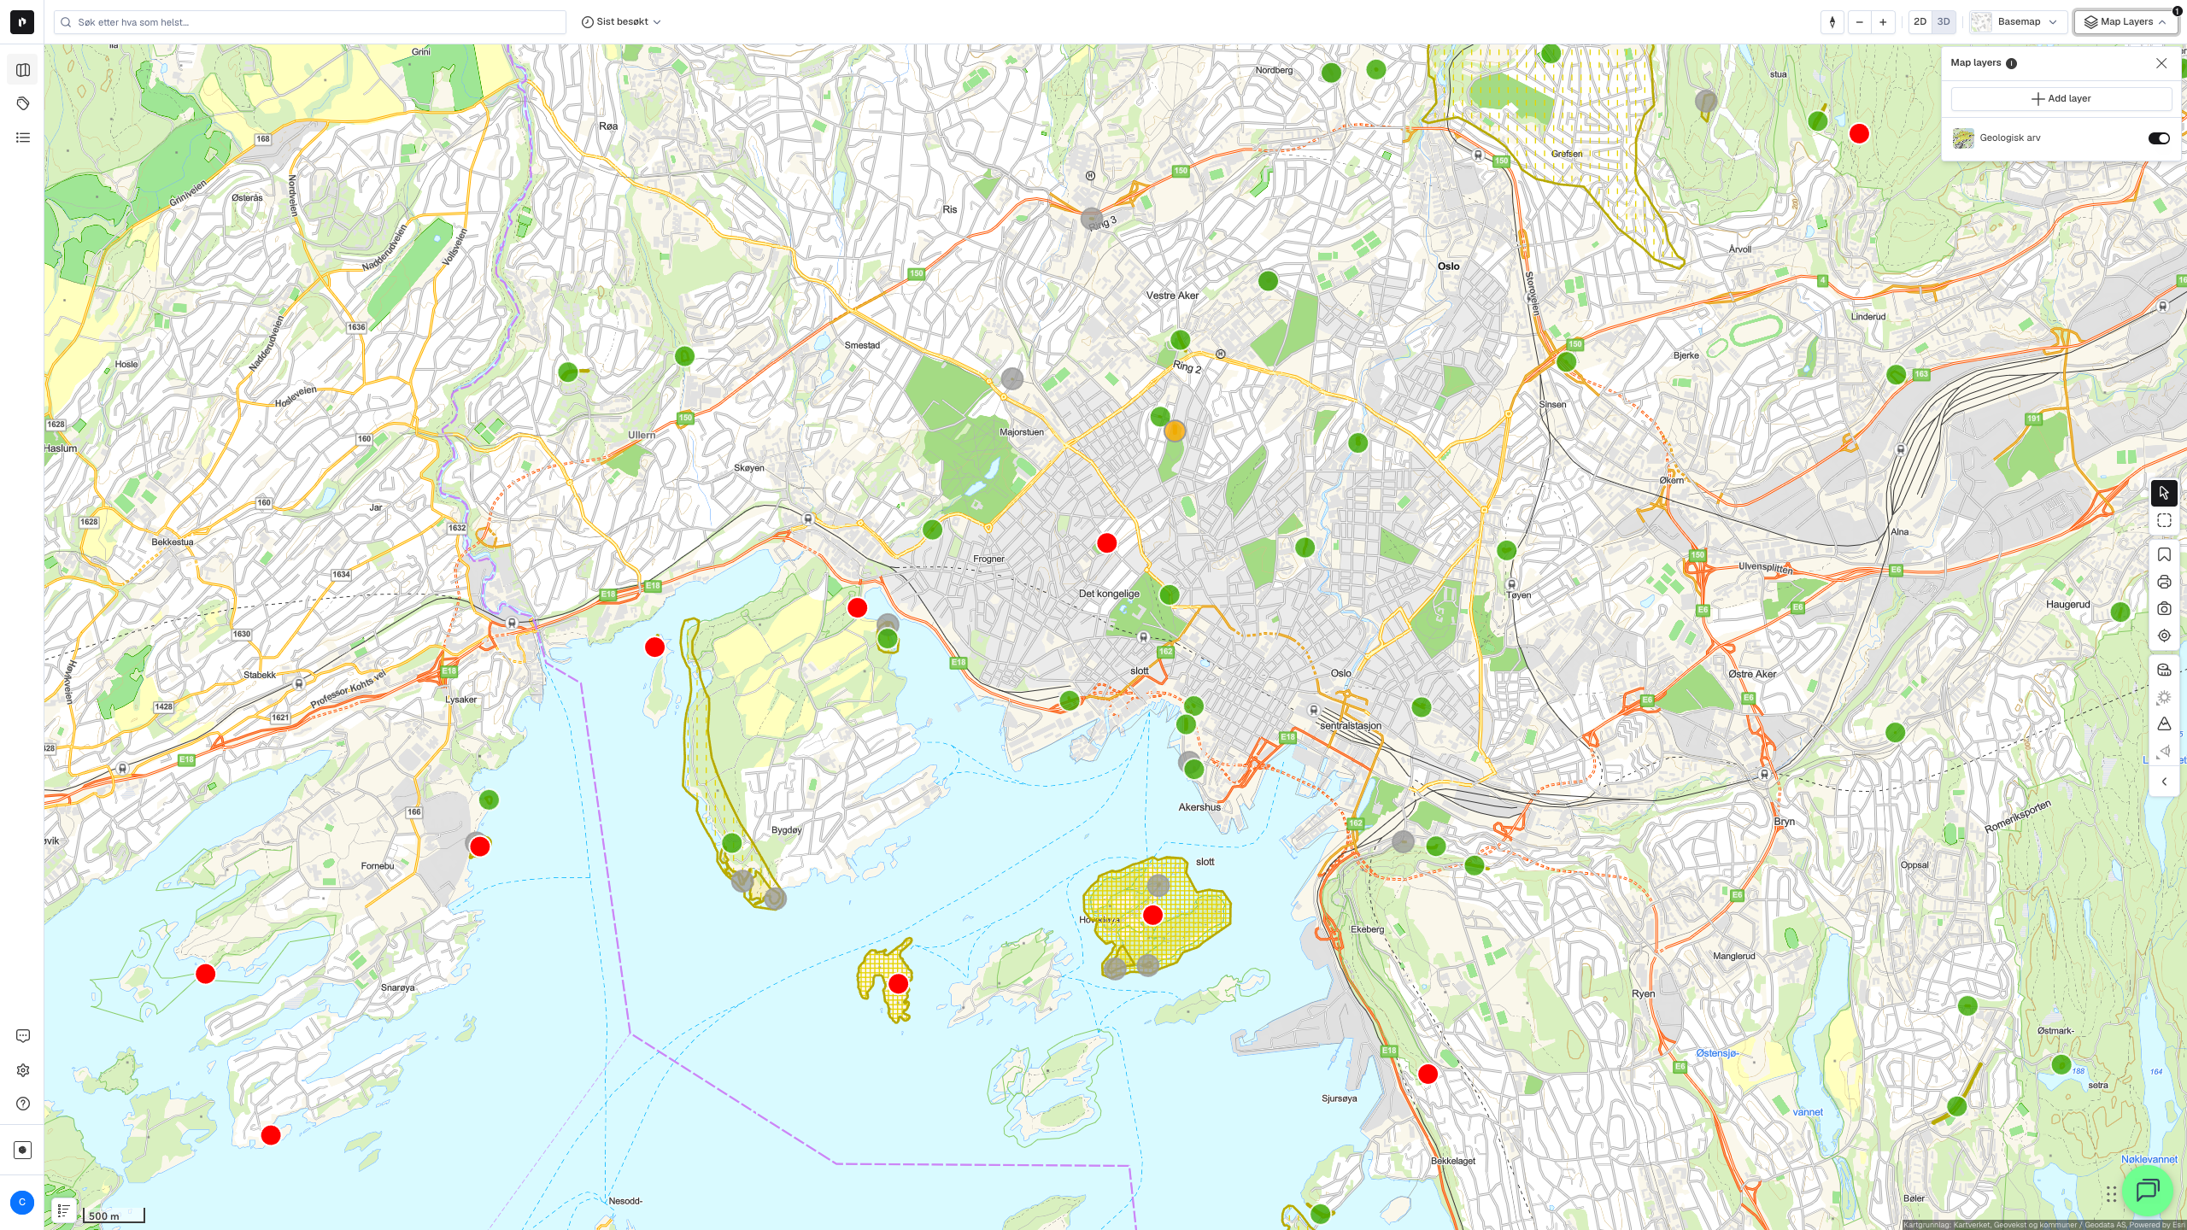The image size is (2187, 1230).
Task: Expand the Sist besøkt dropdown
Action: [x=621, y=22]
